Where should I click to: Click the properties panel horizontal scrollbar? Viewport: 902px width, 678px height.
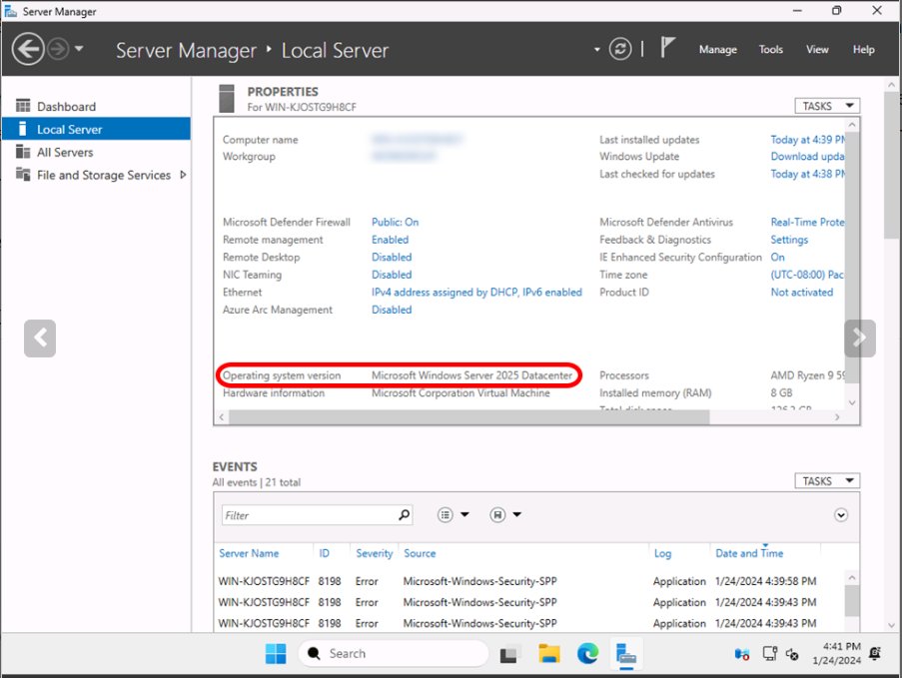(x=468, y=417)
